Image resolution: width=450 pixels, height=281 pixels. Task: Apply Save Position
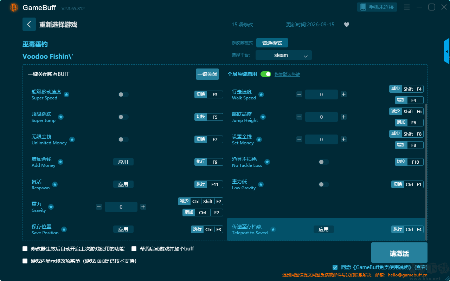click(x=123, y=229)
